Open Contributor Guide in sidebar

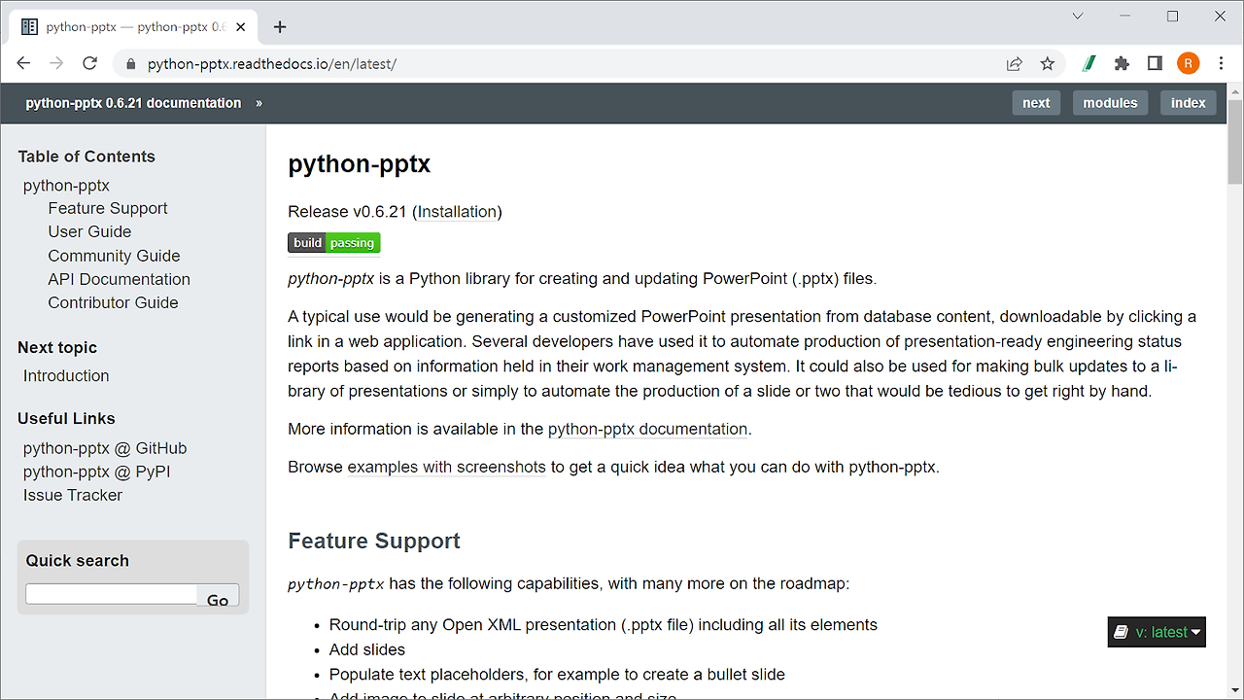[113, 302]
